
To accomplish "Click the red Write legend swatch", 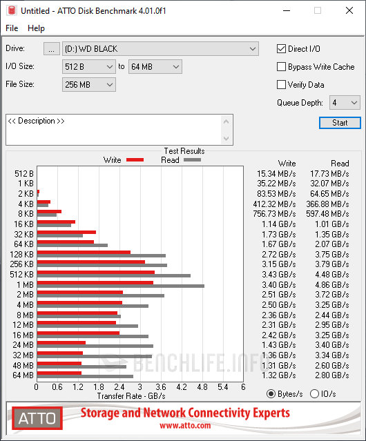I will pos(135,159).
